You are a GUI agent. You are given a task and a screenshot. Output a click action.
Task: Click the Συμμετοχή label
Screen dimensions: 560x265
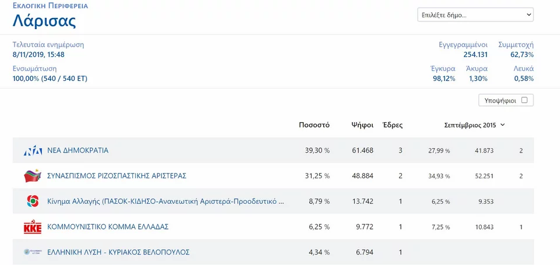tap(516, 45)
